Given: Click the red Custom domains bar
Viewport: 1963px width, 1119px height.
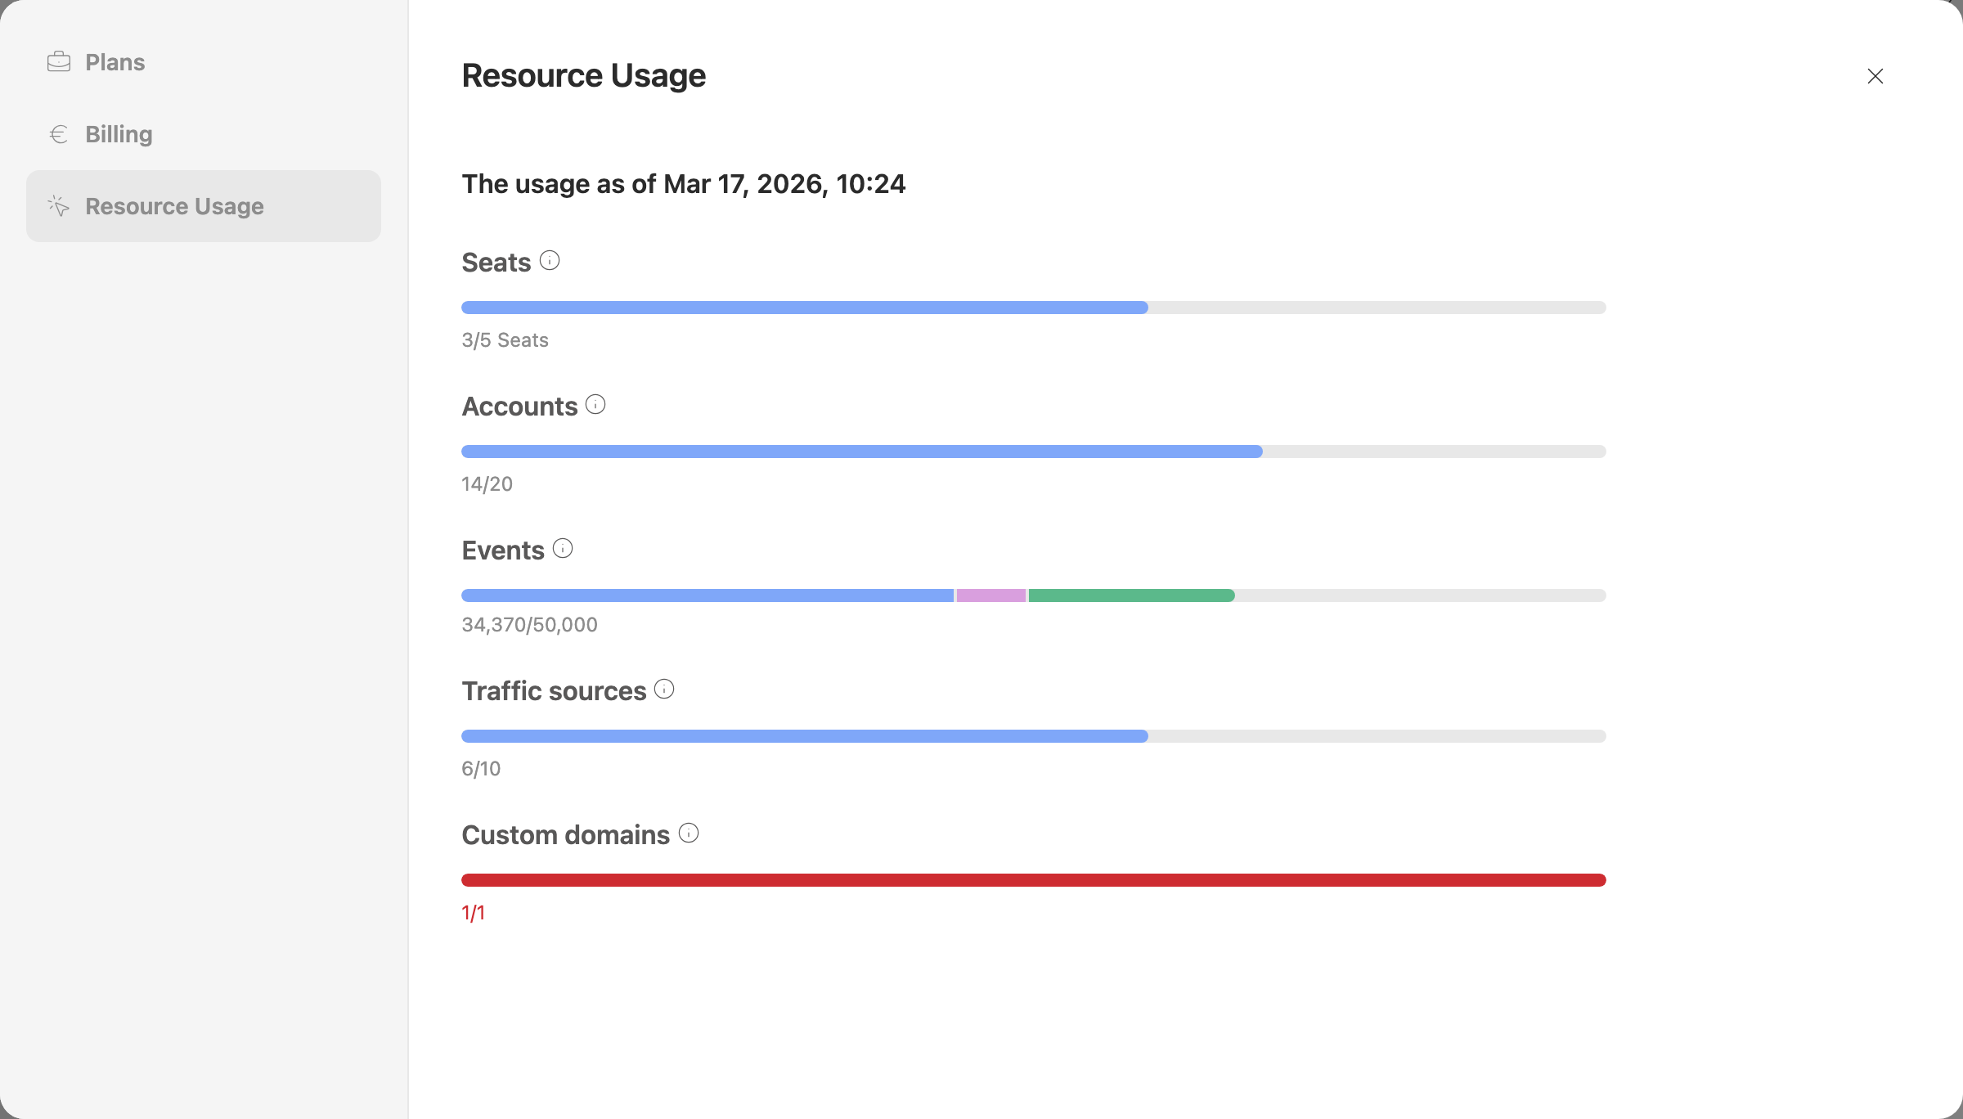Looking at the screenshot, I should pyautogui.click(x=1034, y=880).
